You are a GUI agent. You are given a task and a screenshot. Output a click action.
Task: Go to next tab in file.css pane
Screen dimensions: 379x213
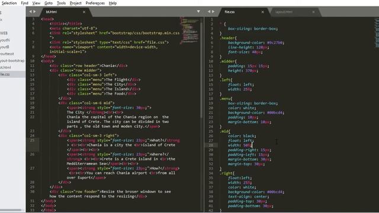[x=213, y=12]
